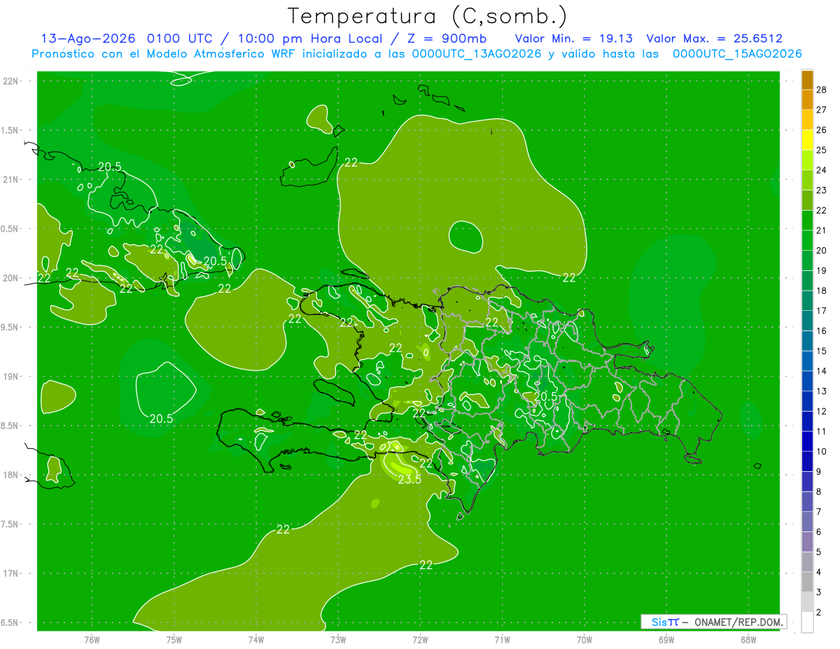Pick the dark blue swatch between 10 and 11

(807, 441)
